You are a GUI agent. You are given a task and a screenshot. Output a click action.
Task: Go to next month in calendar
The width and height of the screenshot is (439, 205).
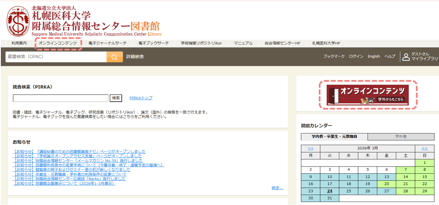pos(424,148)
